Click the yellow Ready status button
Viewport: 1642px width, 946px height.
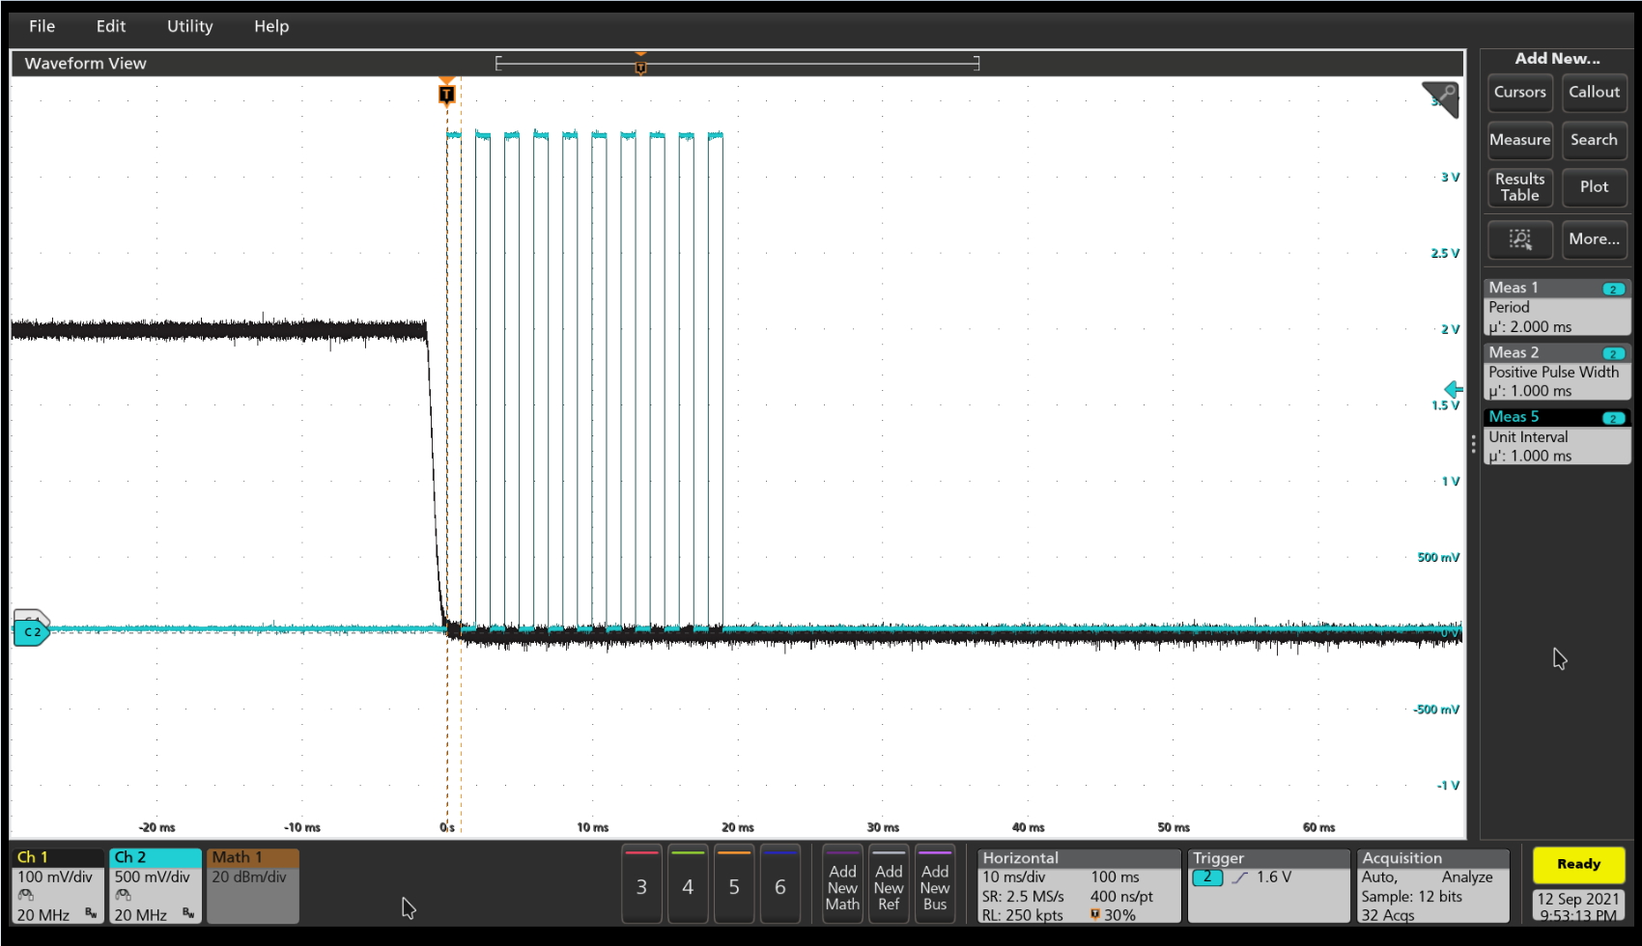[x=1578, y=865]
